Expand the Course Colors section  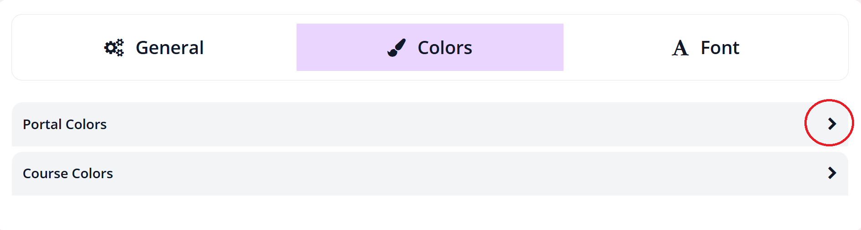pyautogui.click(x=429, y=173)
